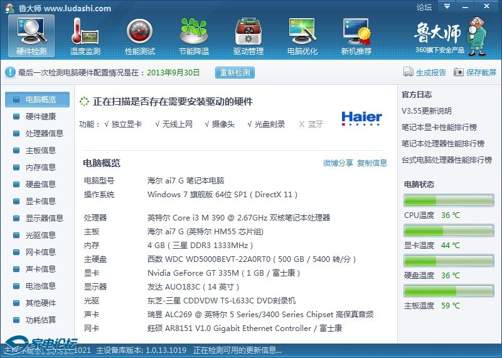Screen dimensions: 502x358
Task: Open the 节能降温 energy saving clover icon
Action: coord(193,35)
